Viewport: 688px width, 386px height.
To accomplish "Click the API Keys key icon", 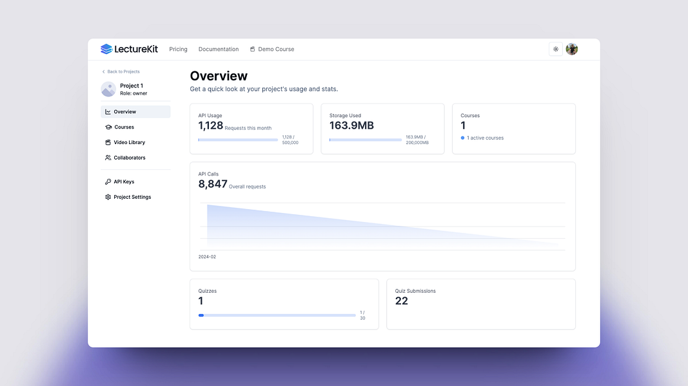I will click(x=108, y=181).
